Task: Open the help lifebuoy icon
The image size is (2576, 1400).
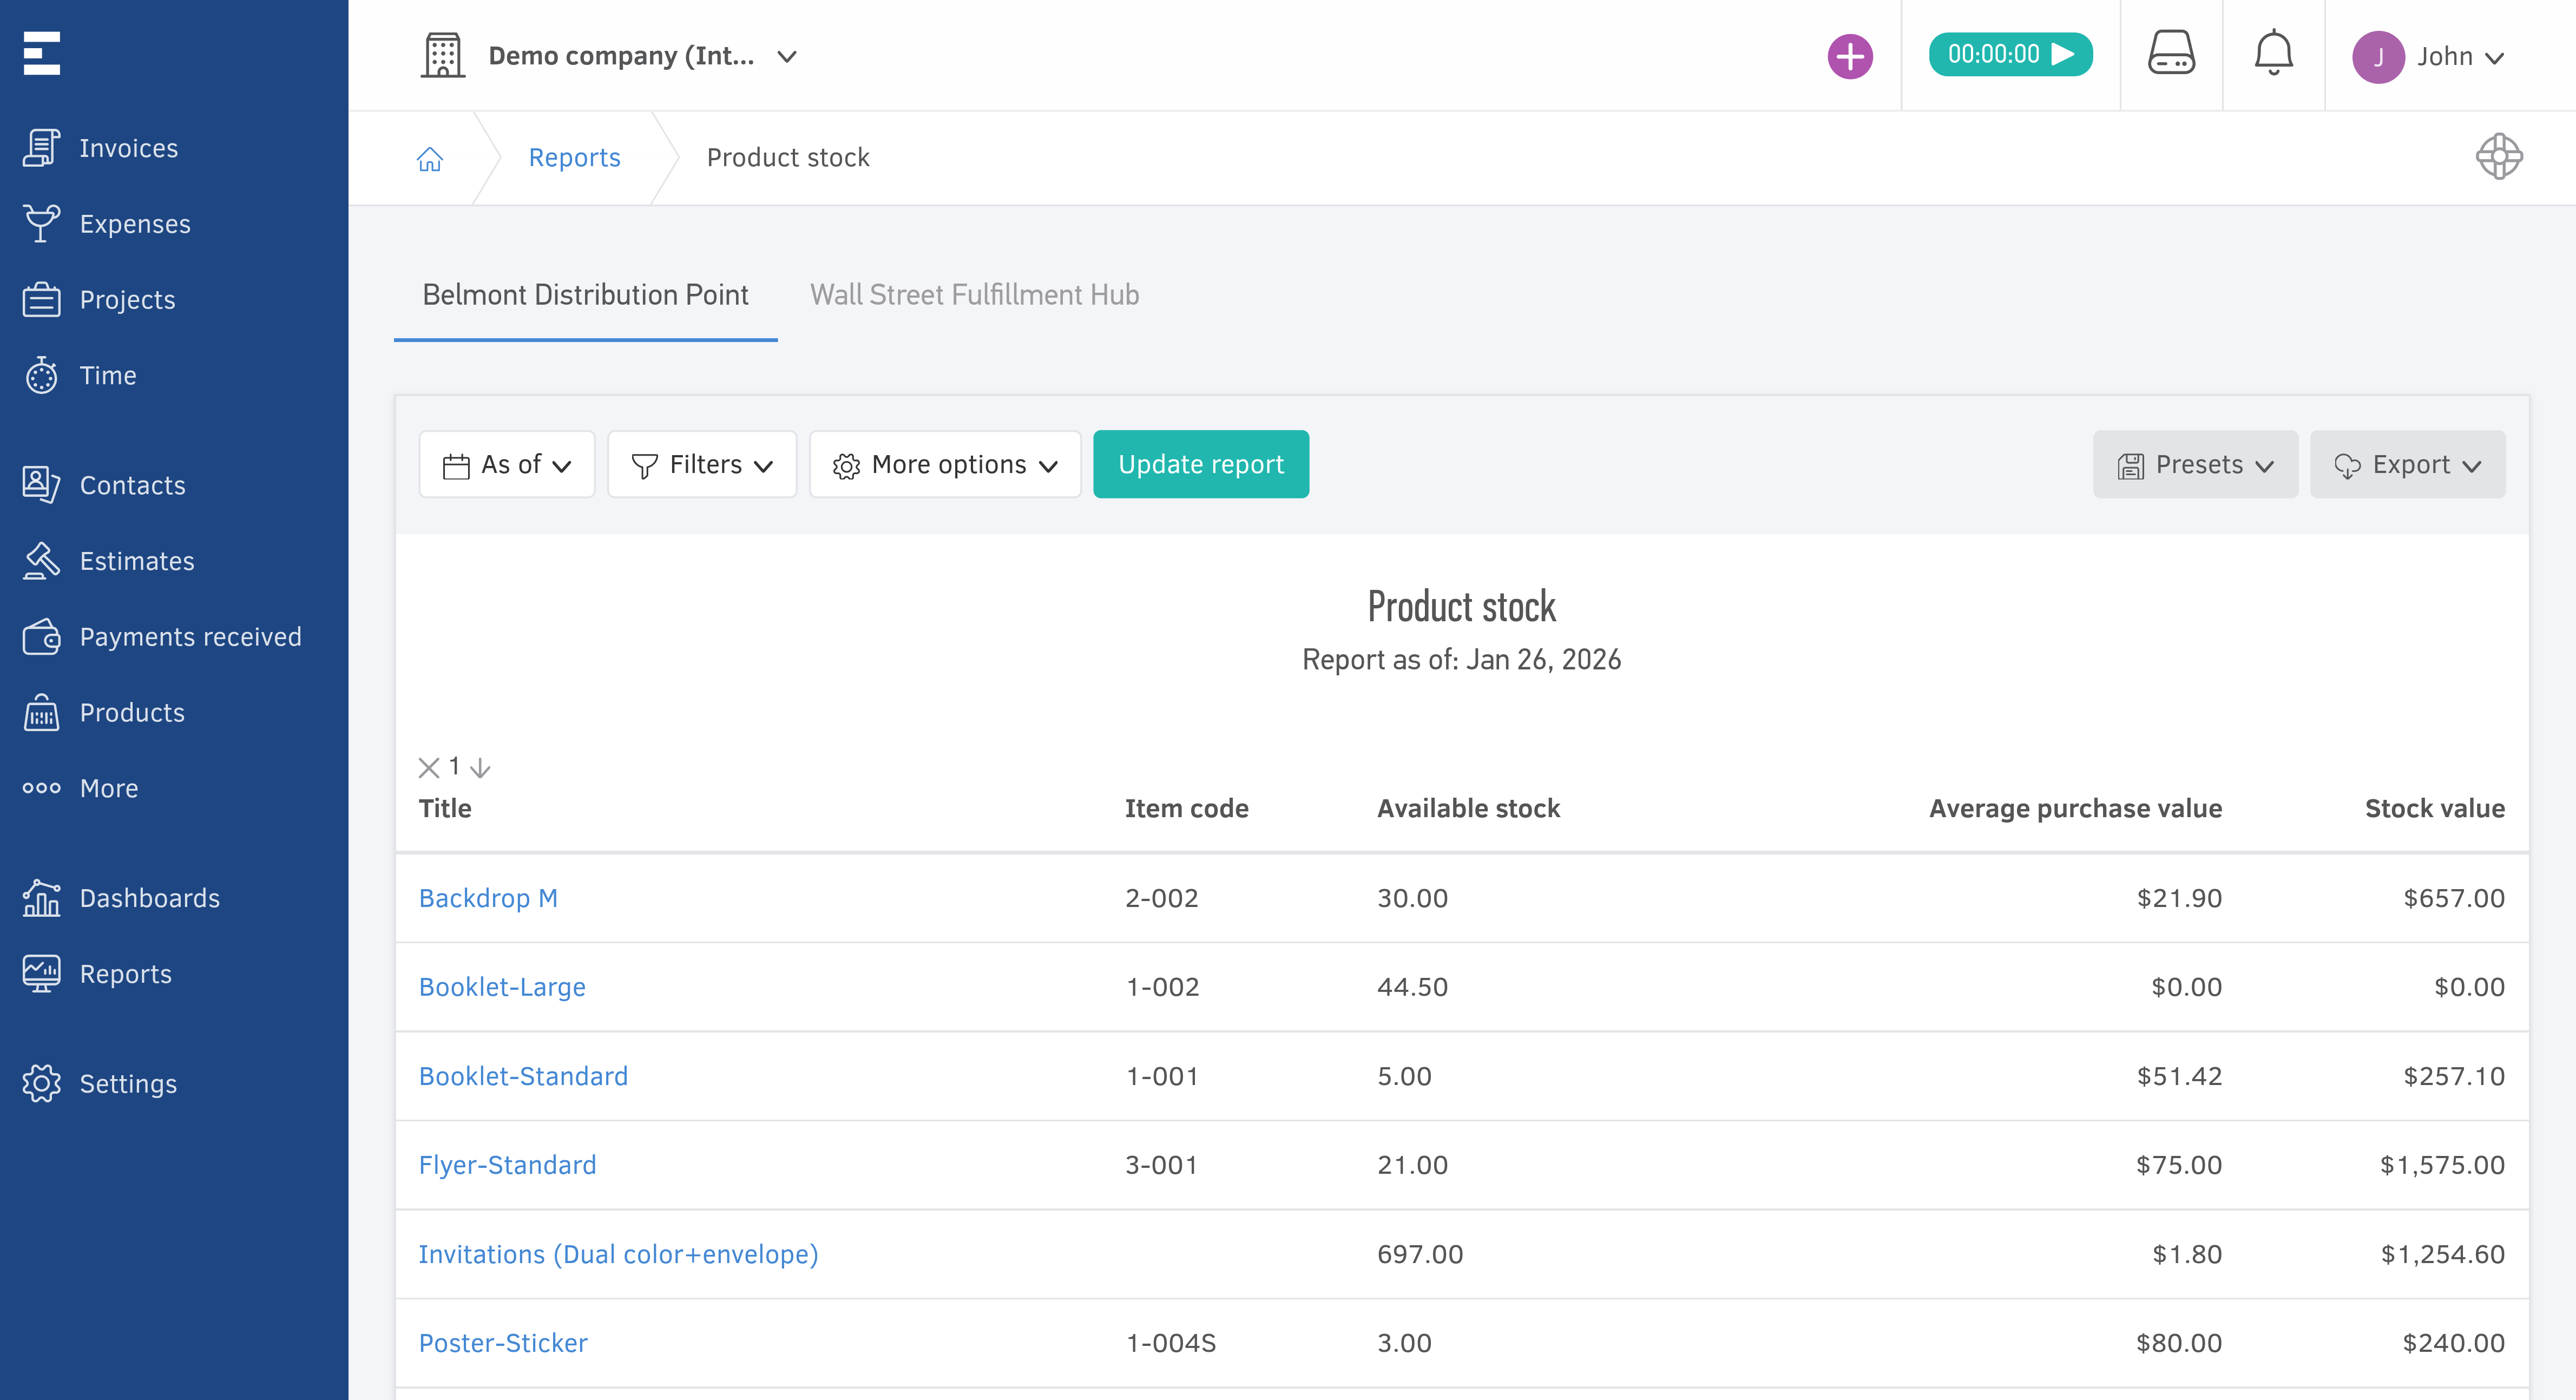Action: pos(2498,157)
